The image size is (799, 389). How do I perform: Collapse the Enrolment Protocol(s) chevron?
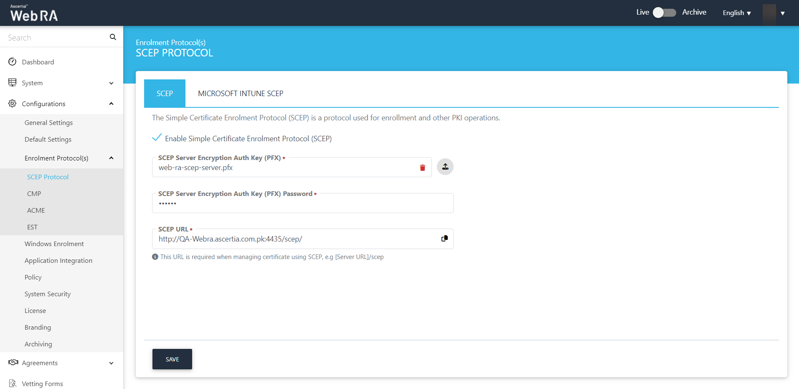pos(111,158)
